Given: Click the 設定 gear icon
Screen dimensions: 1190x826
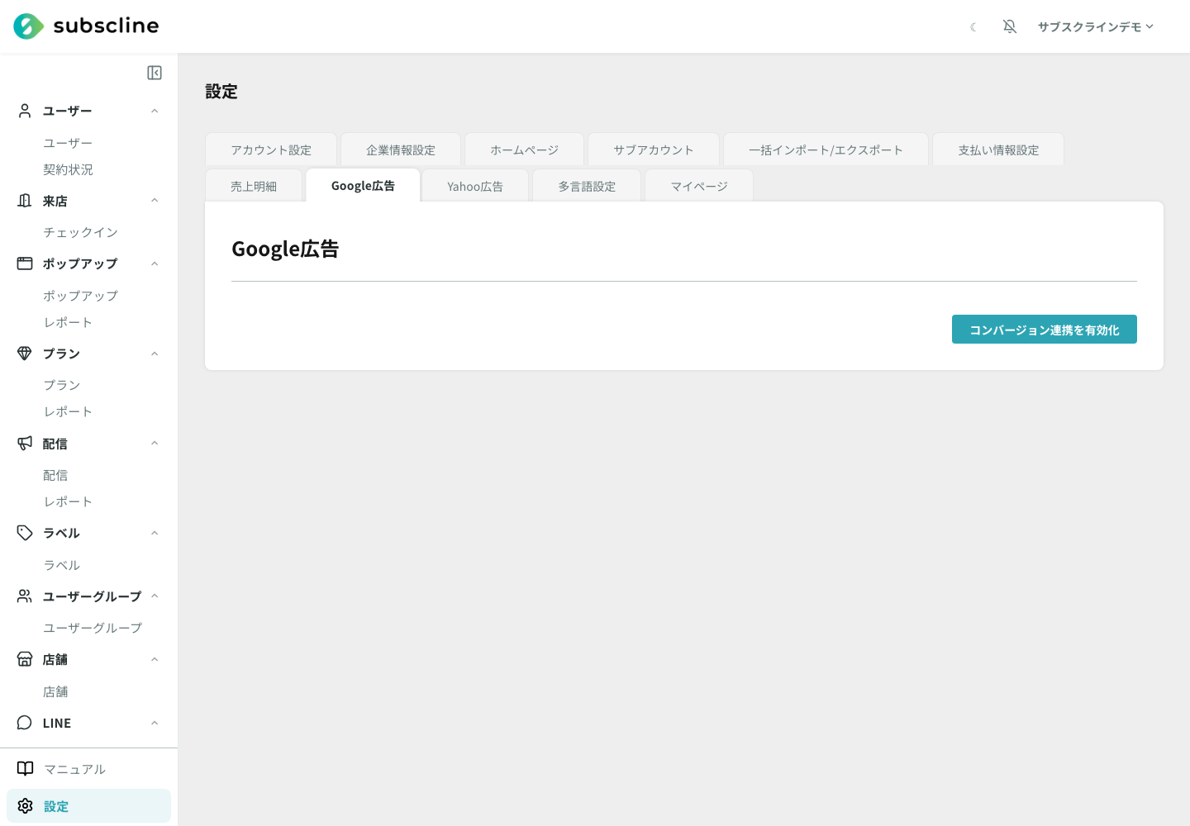Looking at the screenshot, I should pyautogui.click(x=26, y=806).
